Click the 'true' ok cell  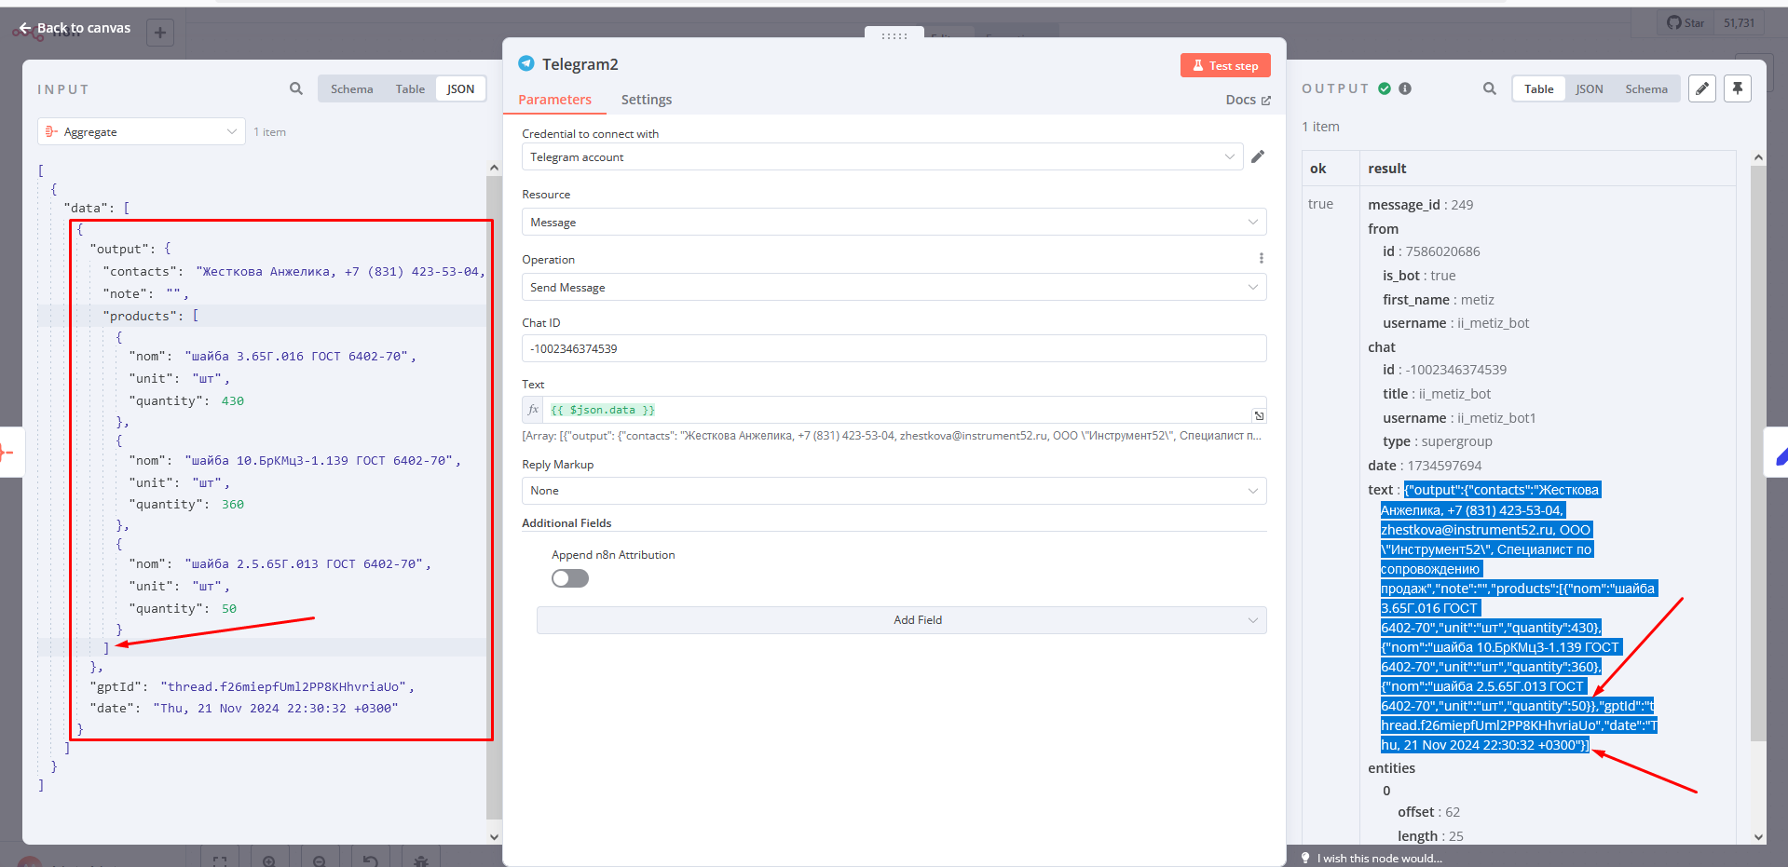1320,204
